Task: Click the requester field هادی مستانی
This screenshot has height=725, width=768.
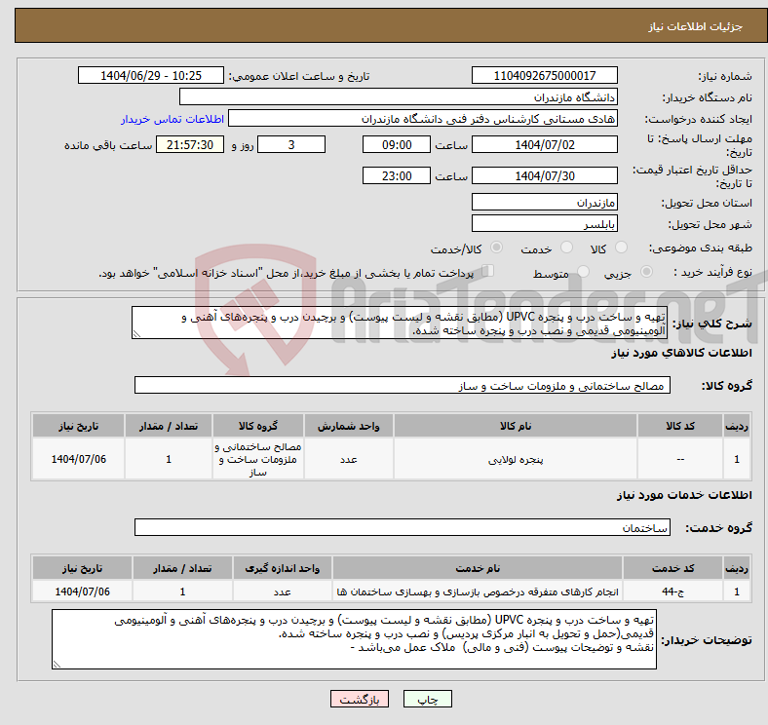Action: coord(423,119)
